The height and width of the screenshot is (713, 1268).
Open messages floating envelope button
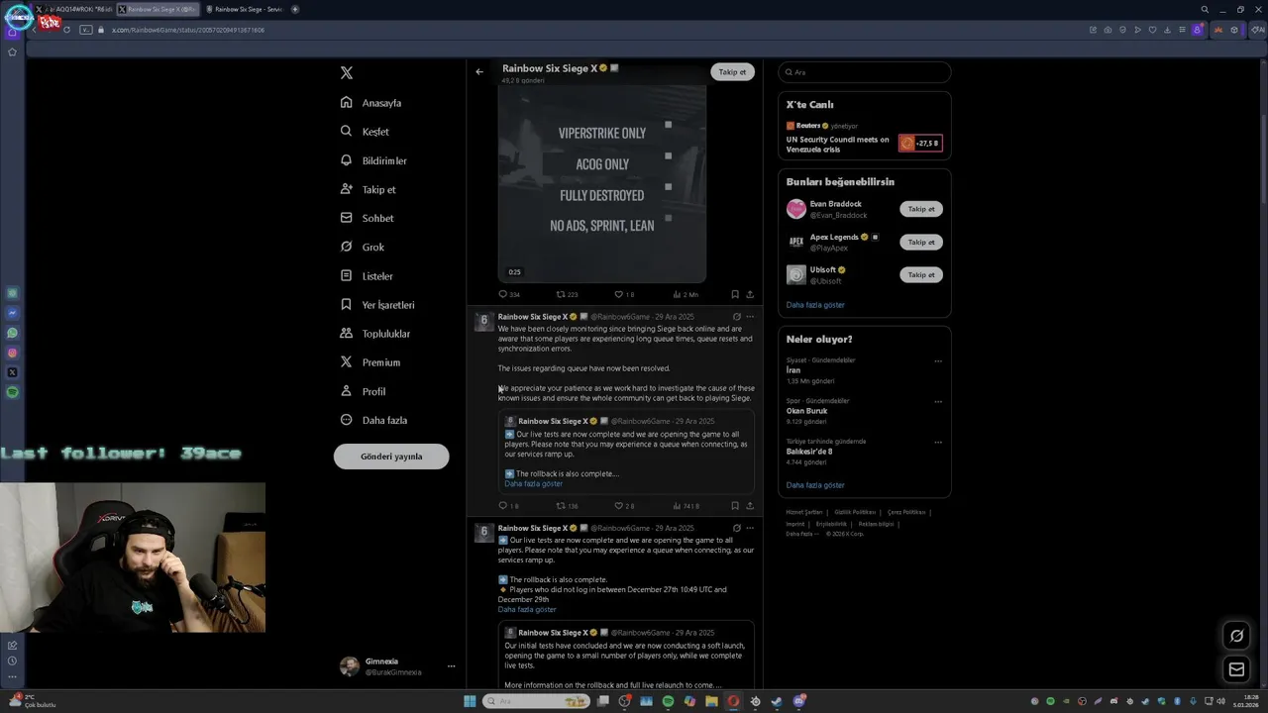coord(1236,669)
